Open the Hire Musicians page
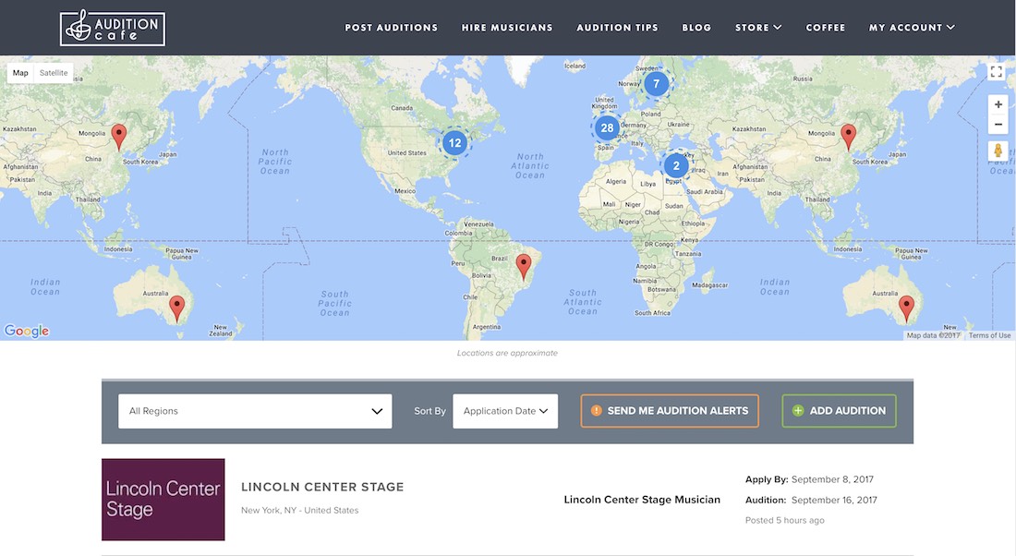1016x556 pixels. [507, 27]
